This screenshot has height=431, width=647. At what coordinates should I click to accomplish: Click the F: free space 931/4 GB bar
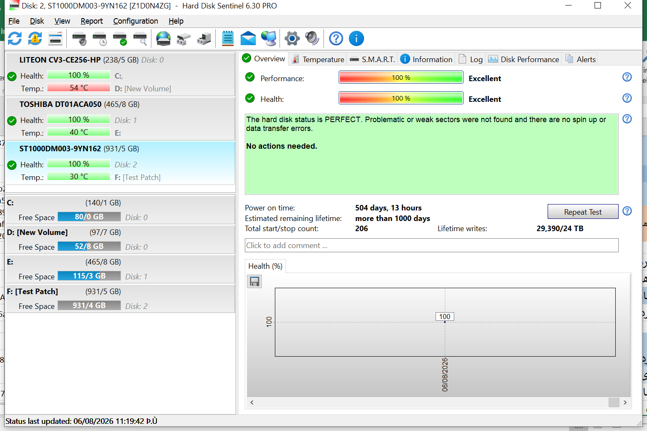click(x=89, y=306)
